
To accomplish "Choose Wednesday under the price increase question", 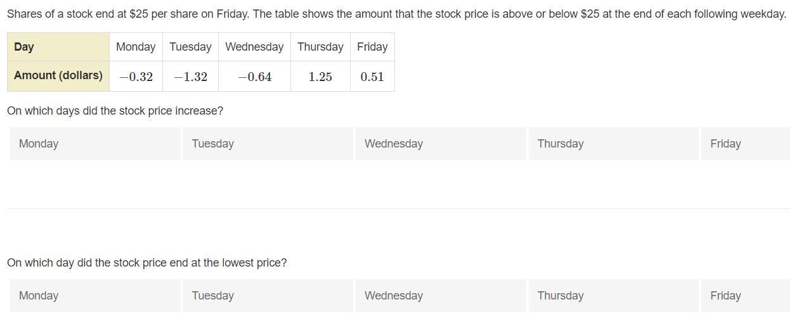I will coord(441,144).
